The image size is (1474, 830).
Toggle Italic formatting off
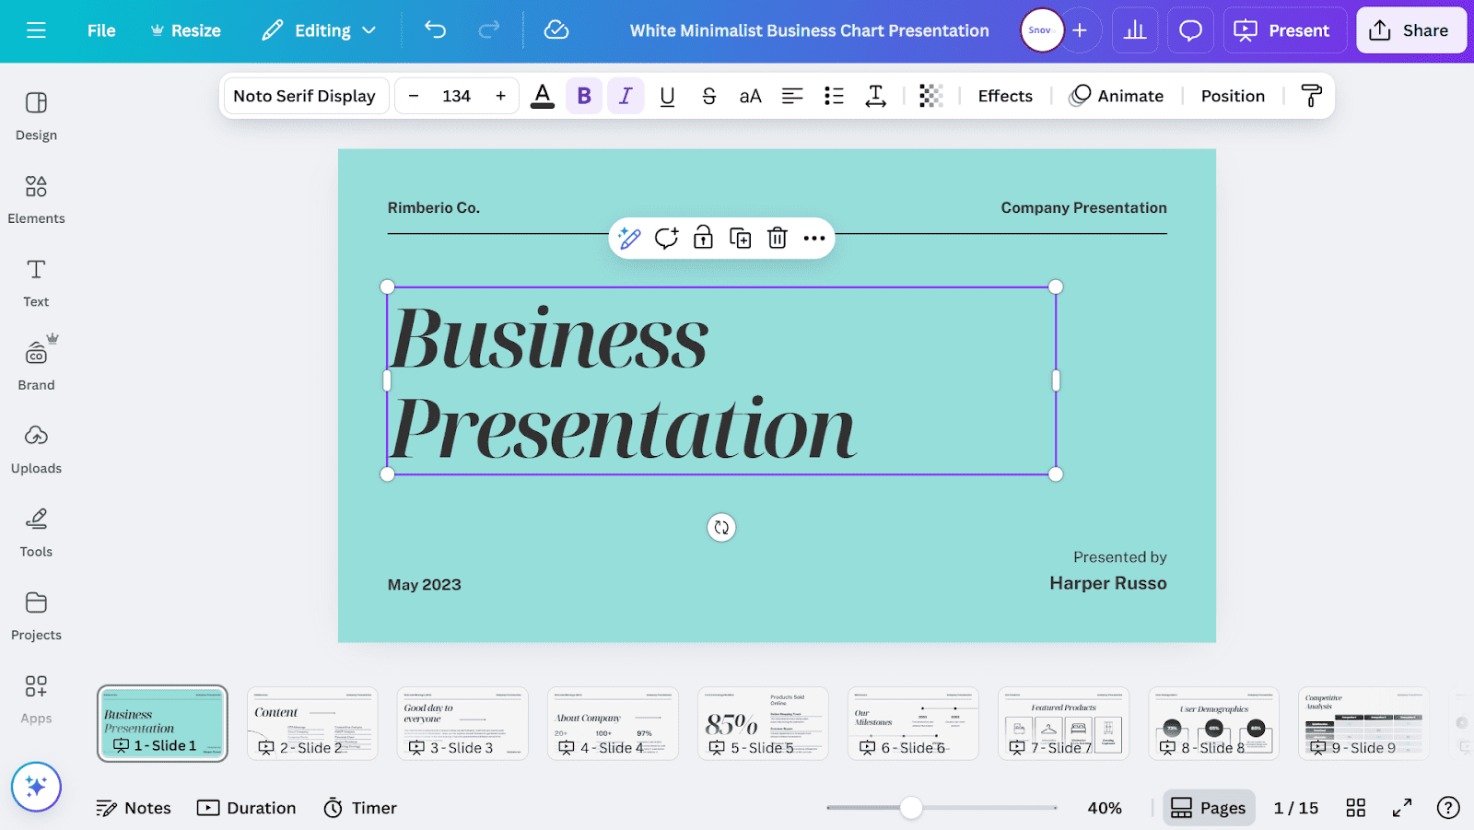click(626, 96)
